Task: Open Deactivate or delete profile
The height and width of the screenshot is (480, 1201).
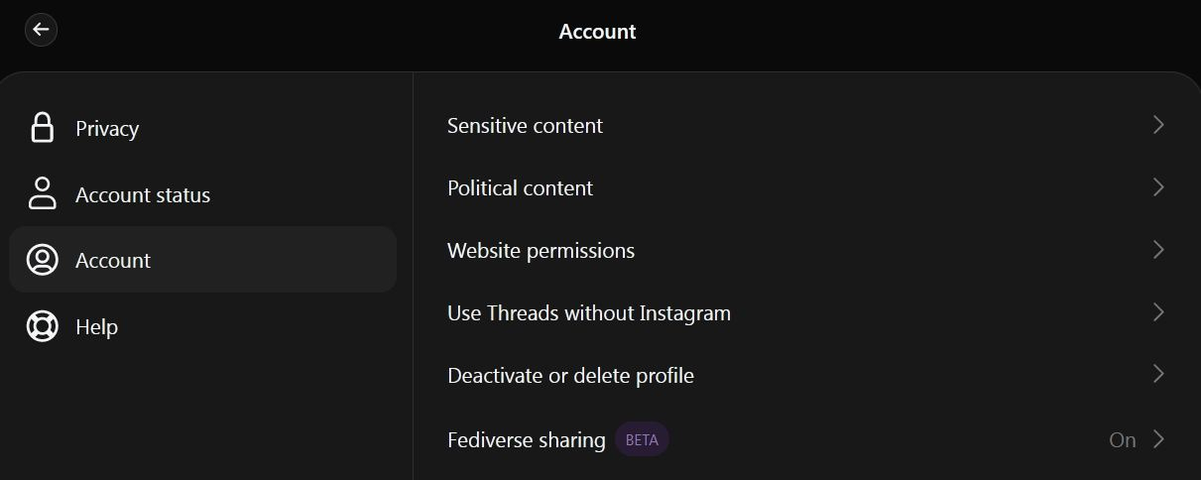Action: (x=570, y=376)
